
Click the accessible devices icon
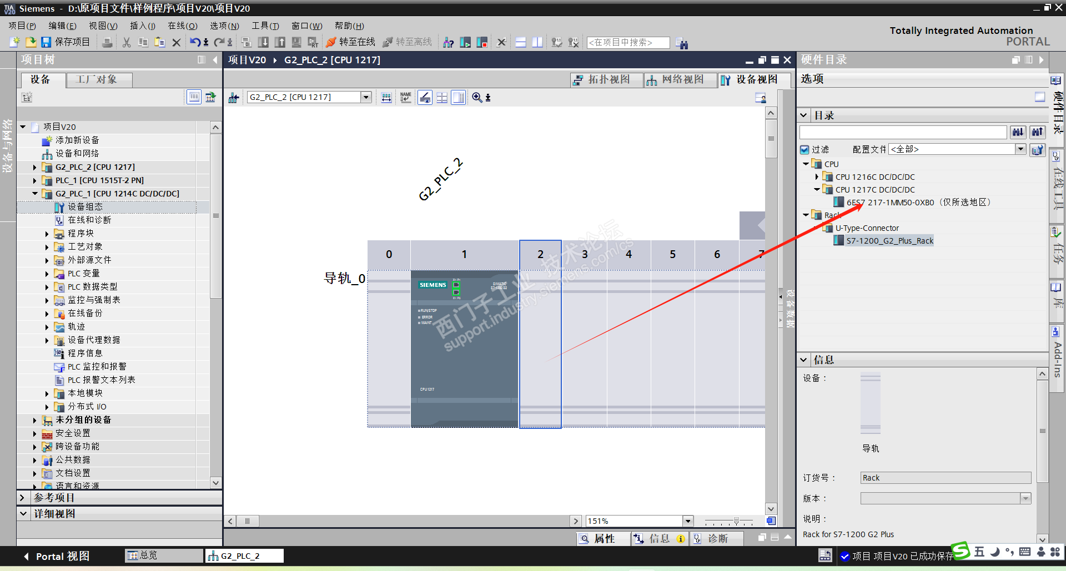[449, 42]
